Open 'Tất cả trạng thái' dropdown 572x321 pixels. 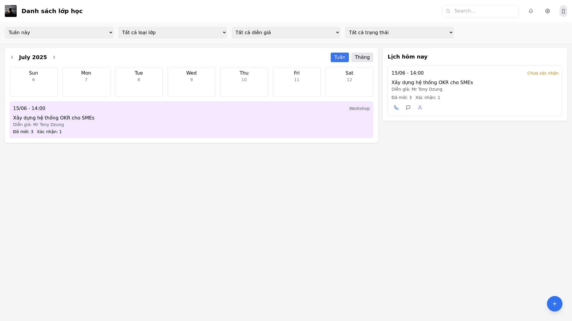pyautogui.click(x=399, y=33)
